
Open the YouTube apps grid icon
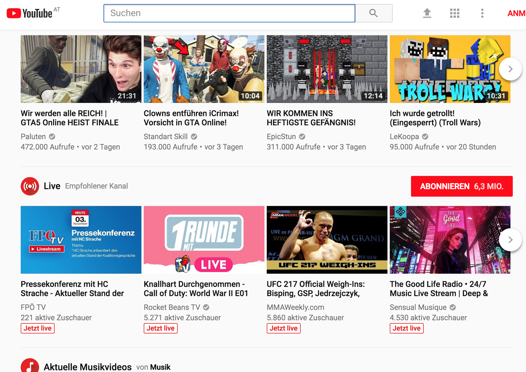point(455,13)
